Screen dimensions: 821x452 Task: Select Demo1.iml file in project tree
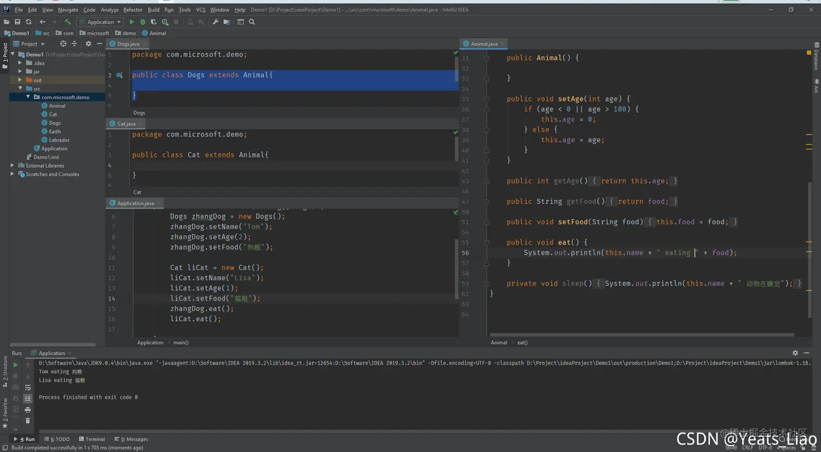click(46, 157)
